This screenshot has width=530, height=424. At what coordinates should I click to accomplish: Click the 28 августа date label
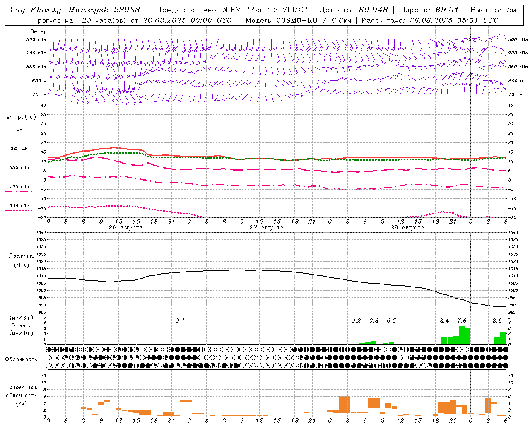pos(407,228)
